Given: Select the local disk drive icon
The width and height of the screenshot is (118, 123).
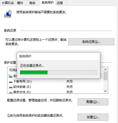Looking at the screenshot, I should (x=11, y=76).
